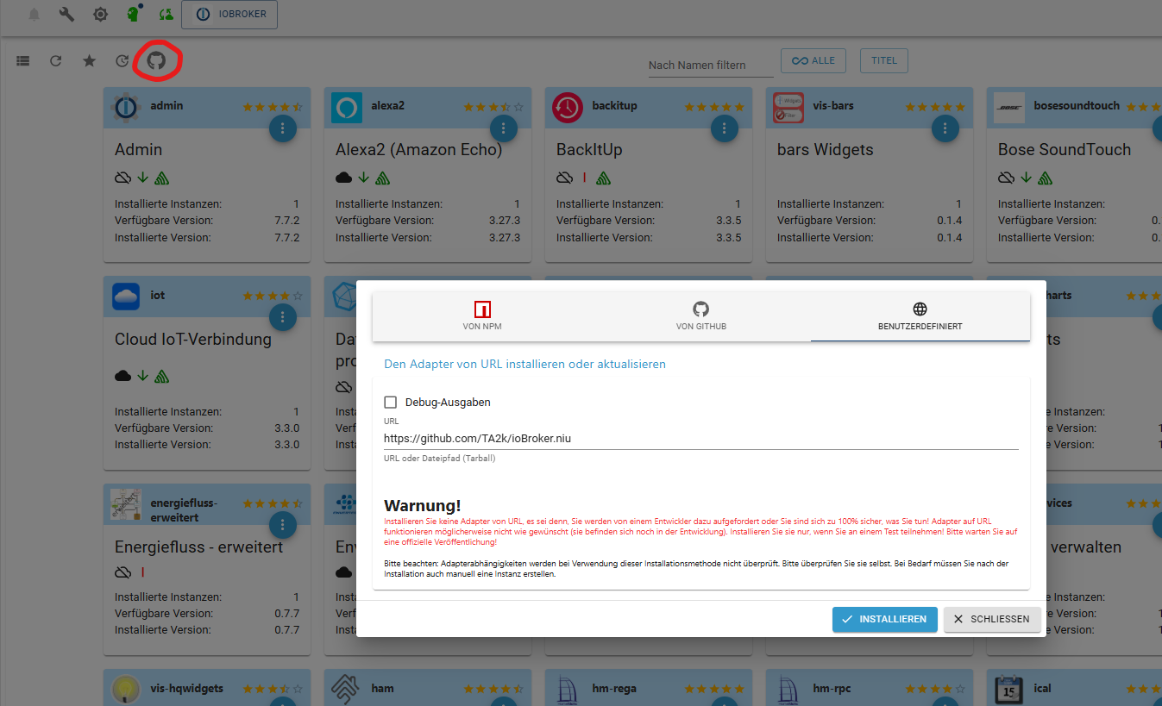
Task: Switch to the VON NPM tab
Action: coord(482,316)
